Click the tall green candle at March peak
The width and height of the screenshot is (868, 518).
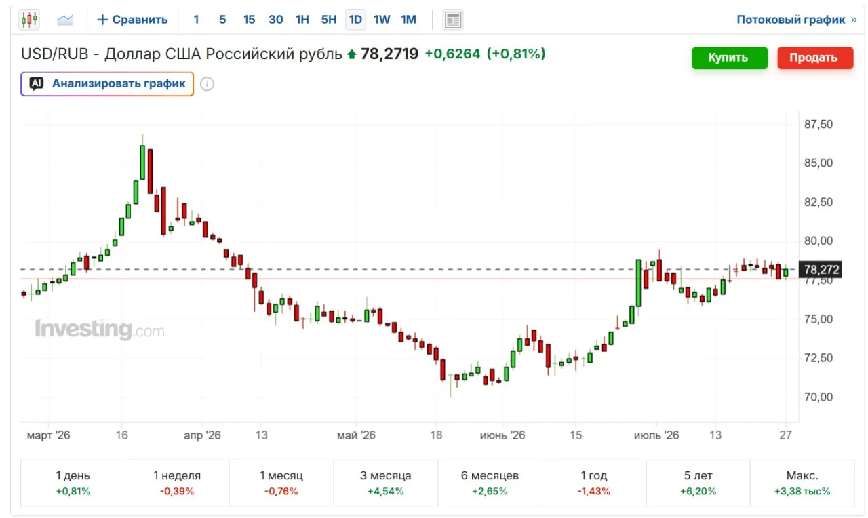click(142, 162)
